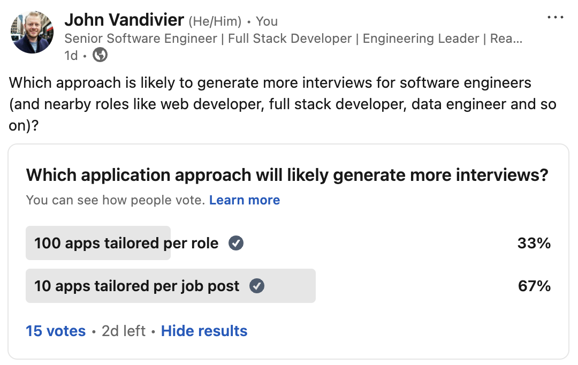
Task: Click checkmark icon beside 100 apps option
Action: tap(236, 244)
